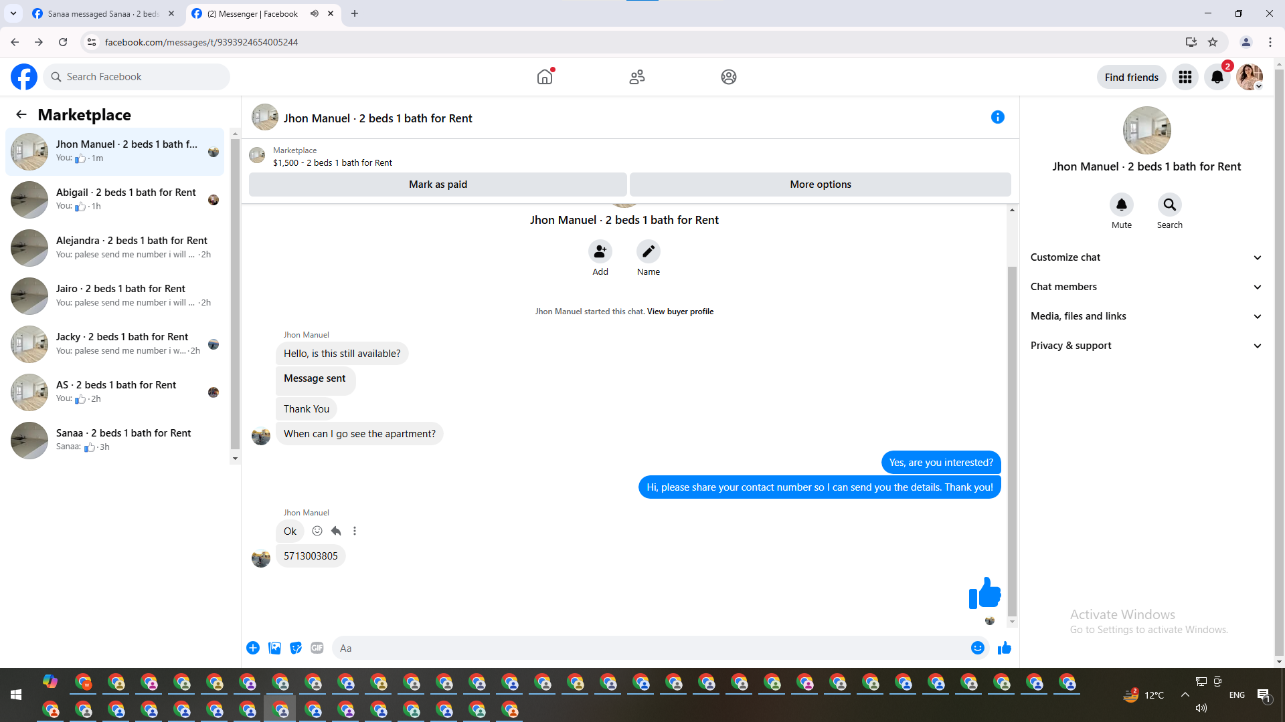This screenshot has width=1285, height=722.
Task: Open the Groups icon in top navigation
Action: pyautogui.click(x=729, y=77)
